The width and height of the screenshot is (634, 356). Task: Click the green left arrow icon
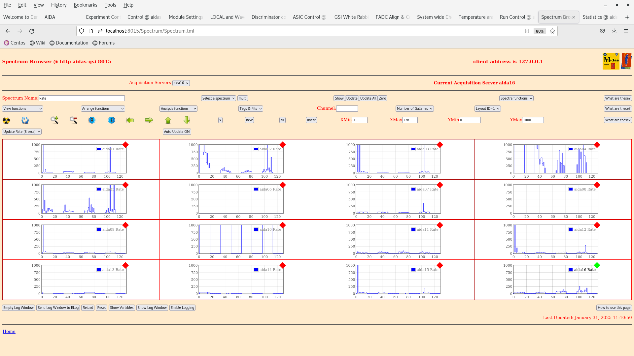130,120
